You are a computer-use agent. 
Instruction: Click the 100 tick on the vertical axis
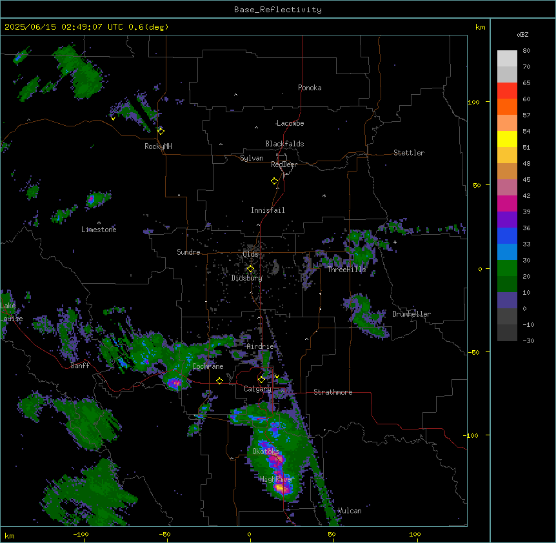(473, 103)
